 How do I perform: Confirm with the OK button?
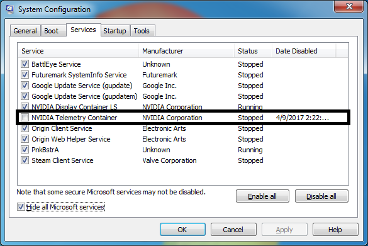[x=182, y=230]
